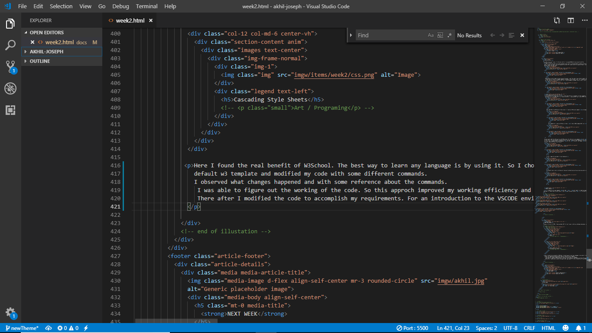Expand the AKHIL-JOSEPH folder section
This screenshot has width=592, height=333.
click(46, 52)
